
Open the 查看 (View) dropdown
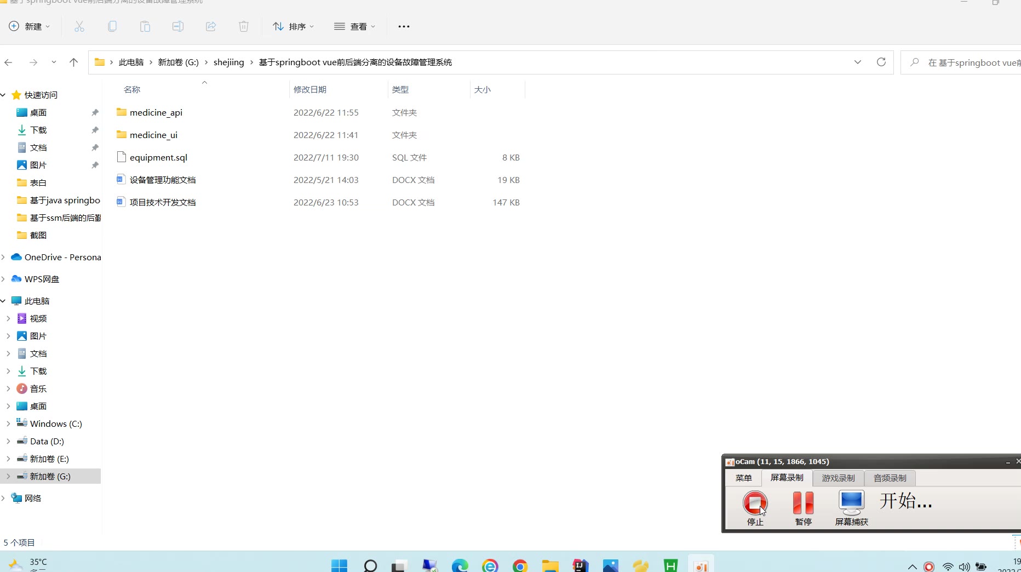point(355,26)
